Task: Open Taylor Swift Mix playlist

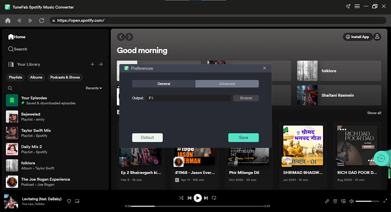Action: coord(55,133)
